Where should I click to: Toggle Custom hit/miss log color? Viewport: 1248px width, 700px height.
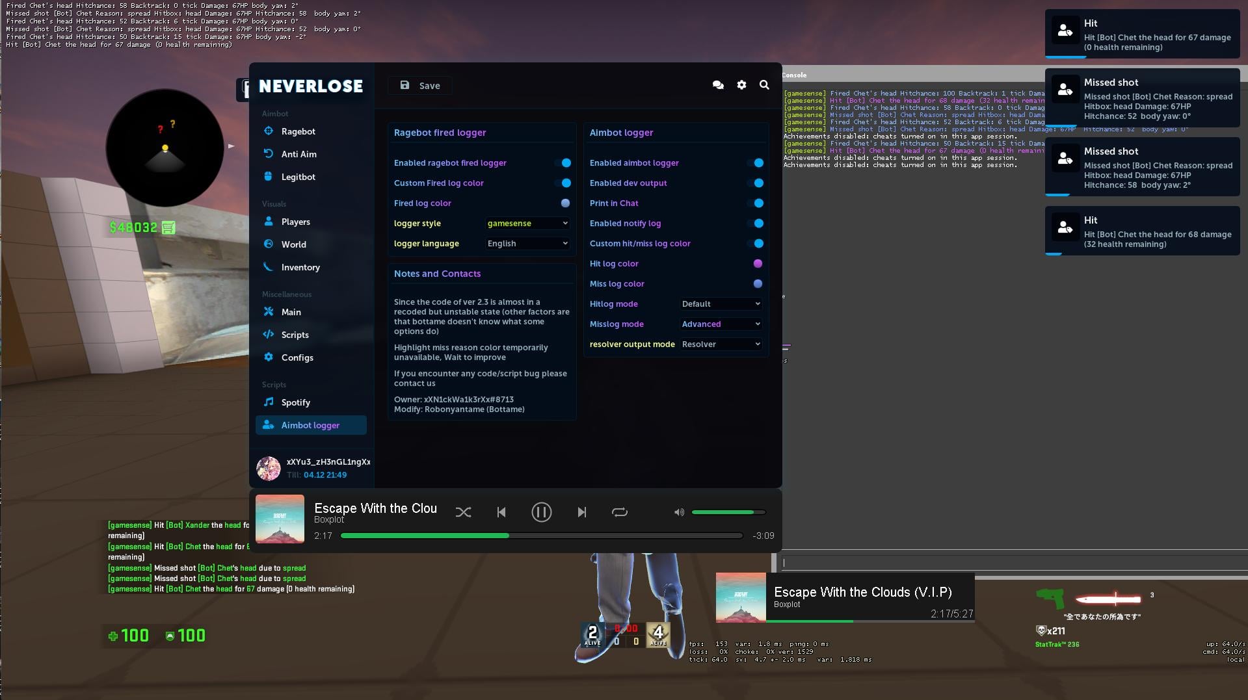(x=758, y=243)
